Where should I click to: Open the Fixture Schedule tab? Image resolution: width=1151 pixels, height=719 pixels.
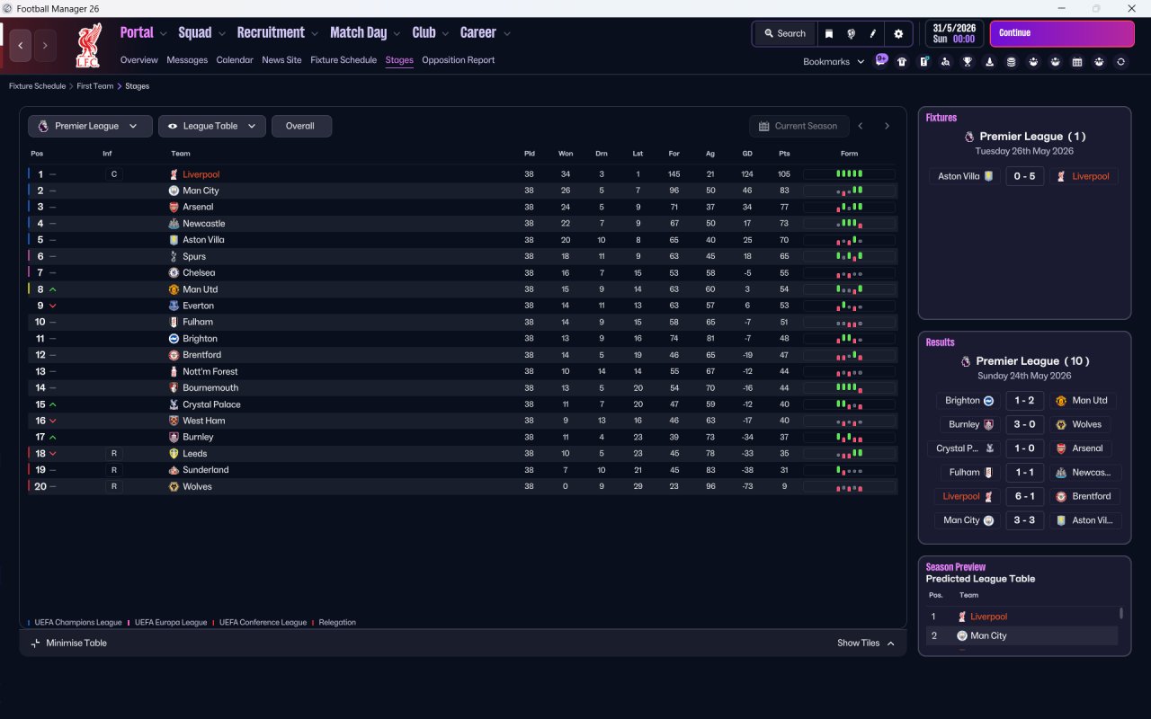[x=344, y=60]
